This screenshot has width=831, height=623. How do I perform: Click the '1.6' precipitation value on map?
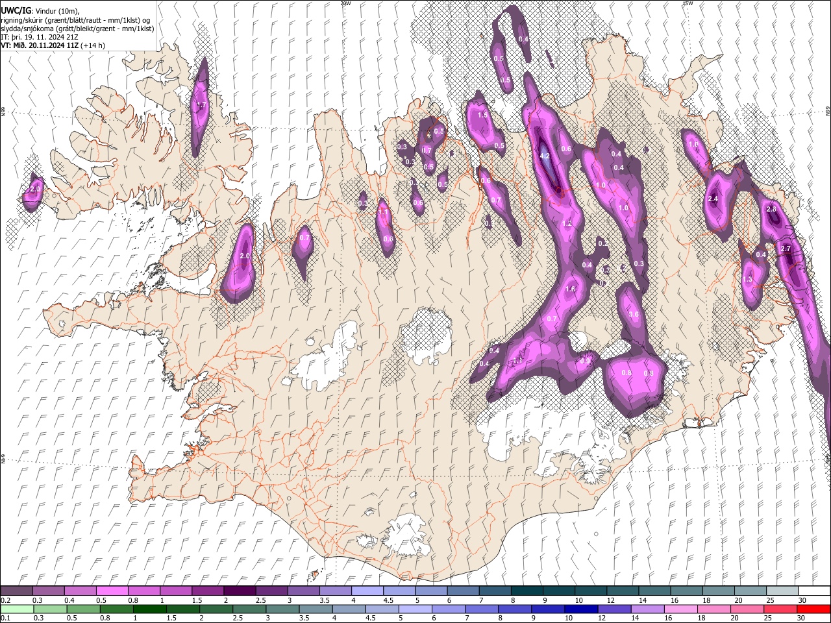click(571, 289)
